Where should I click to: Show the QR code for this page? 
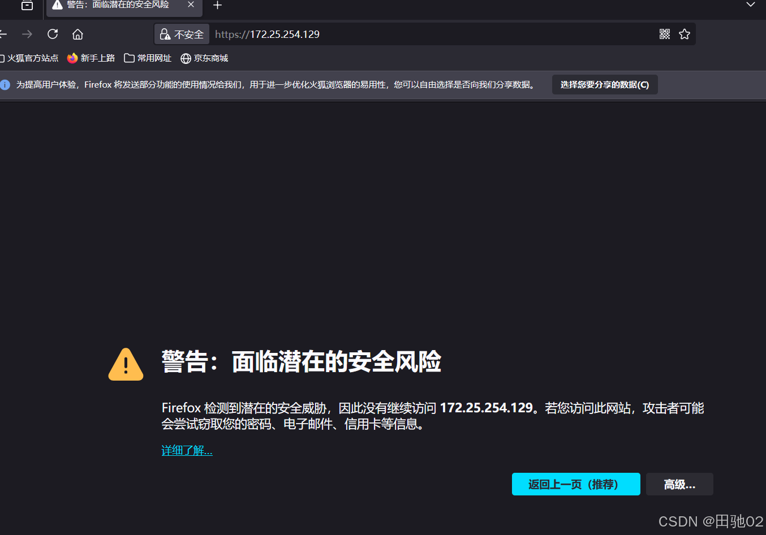tap(665, 34)
